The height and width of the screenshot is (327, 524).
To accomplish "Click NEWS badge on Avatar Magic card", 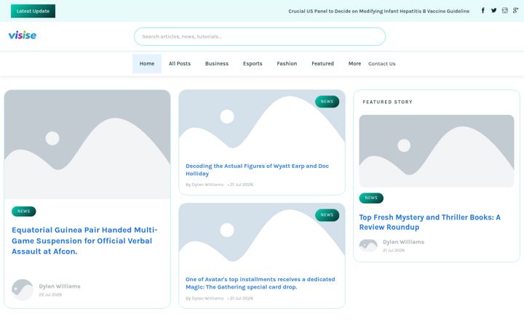I will 327,215.
